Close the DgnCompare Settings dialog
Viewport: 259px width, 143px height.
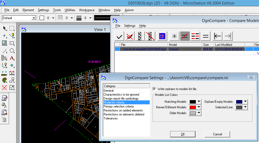[x=251, y=77]
